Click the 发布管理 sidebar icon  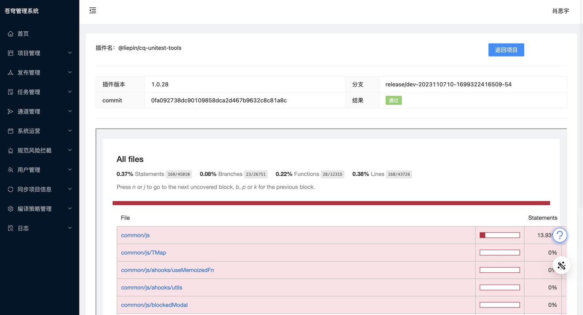click(x=11, y=73)
